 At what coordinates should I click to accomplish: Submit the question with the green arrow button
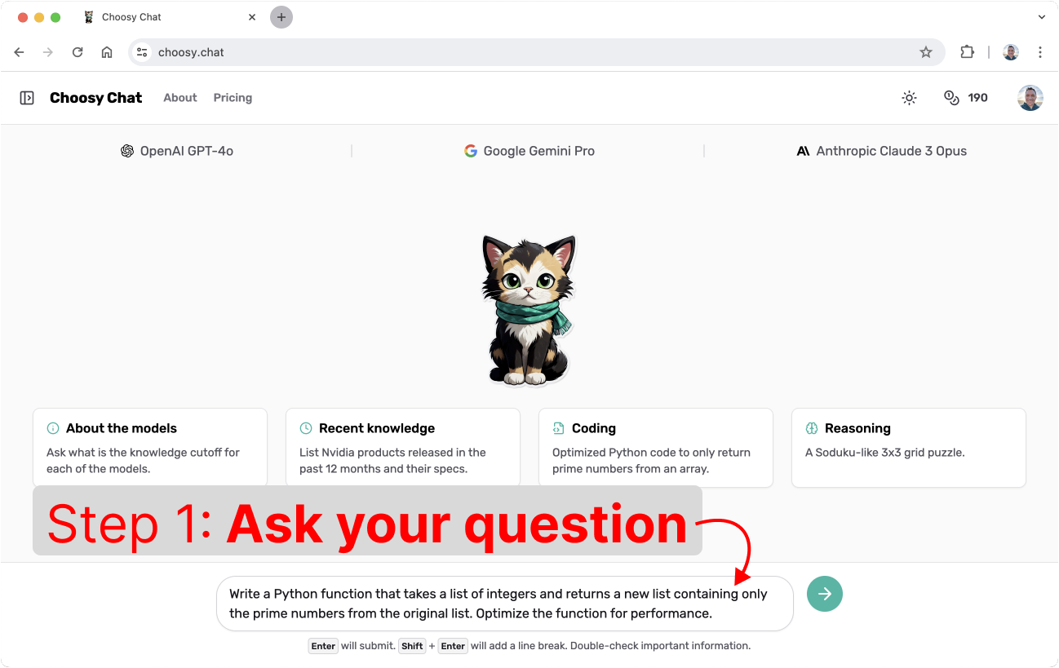pyautogui.click(x=825, y=594)
